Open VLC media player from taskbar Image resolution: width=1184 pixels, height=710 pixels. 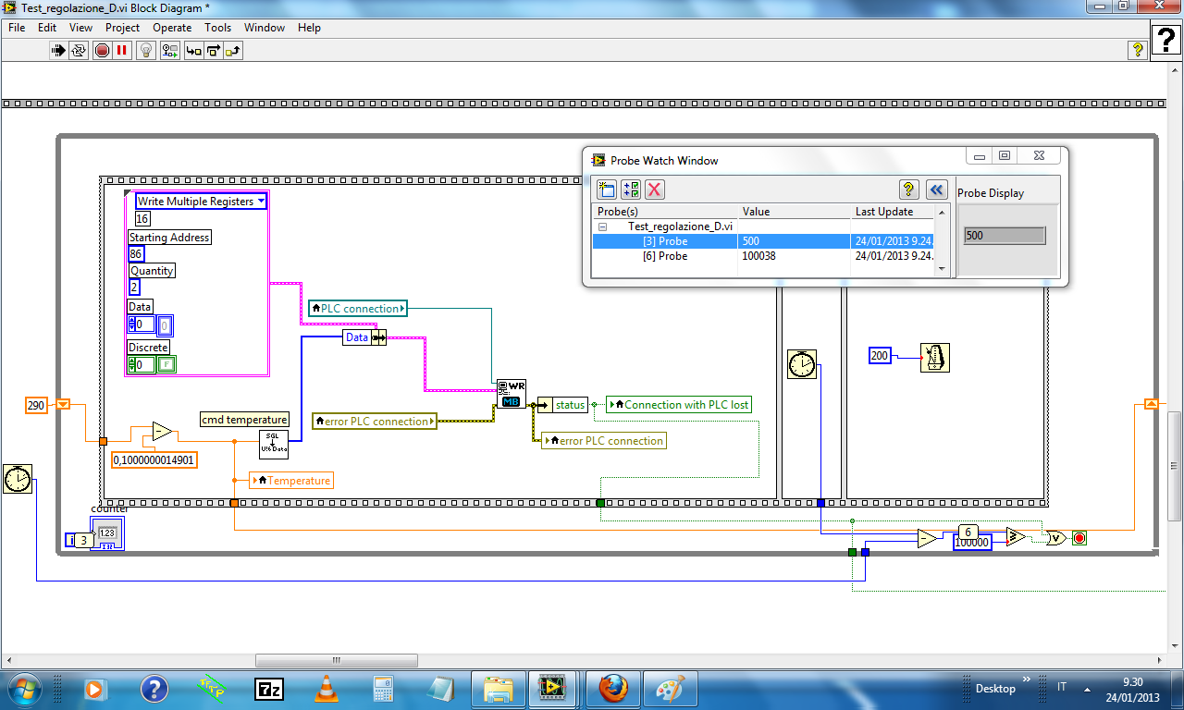tap(326, 689)
